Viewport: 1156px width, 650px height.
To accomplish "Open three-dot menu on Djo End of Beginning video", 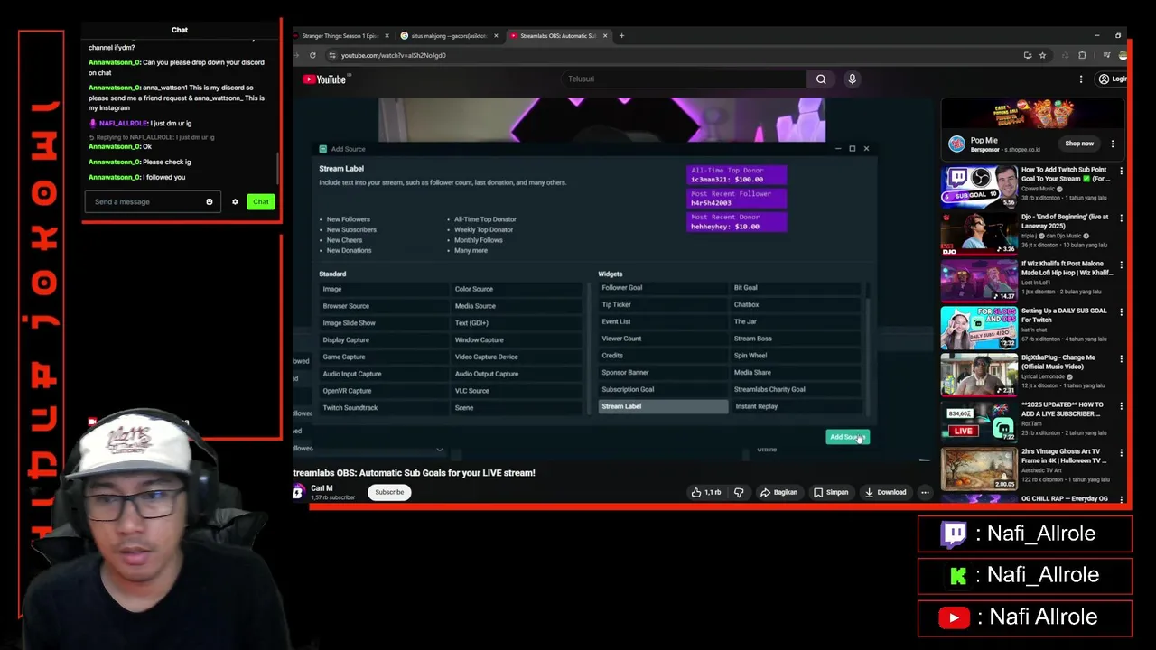I will [x=1121, y=218].
